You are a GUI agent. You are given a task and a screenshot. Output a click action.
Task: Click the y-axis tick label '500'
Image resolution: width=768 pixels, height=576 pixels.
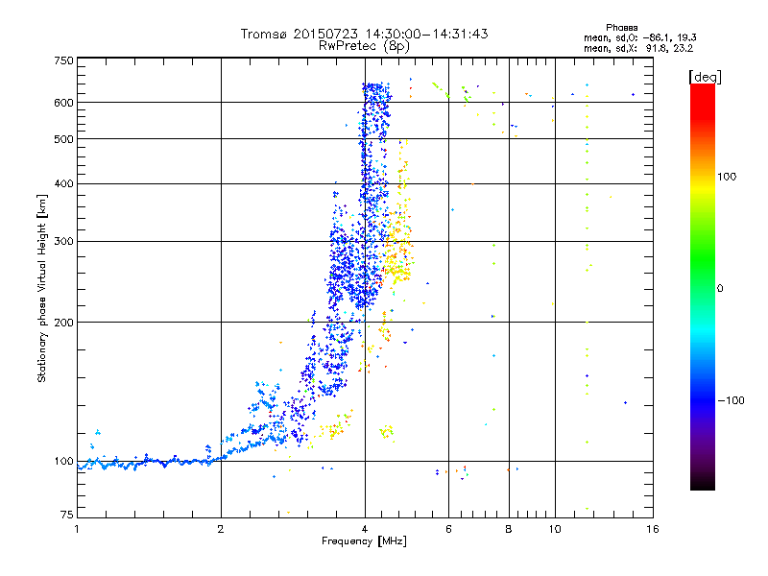pos(63,139)
